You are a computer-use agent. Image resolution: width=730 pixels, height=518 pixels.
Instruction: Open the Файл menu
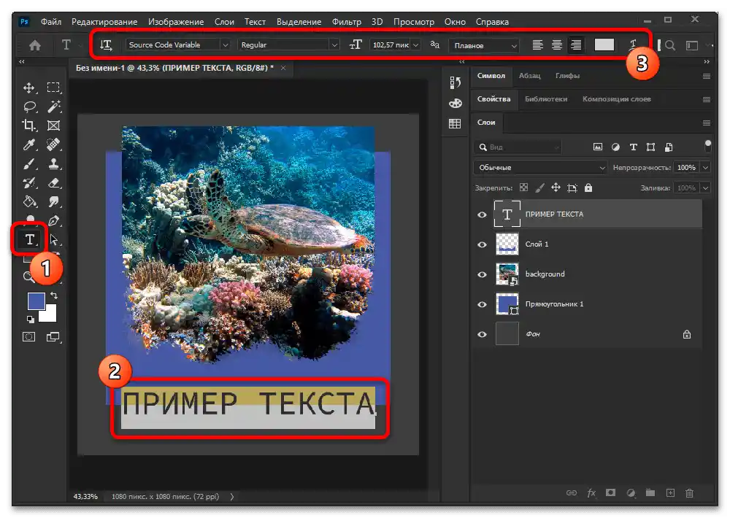[x=51, y=22]
